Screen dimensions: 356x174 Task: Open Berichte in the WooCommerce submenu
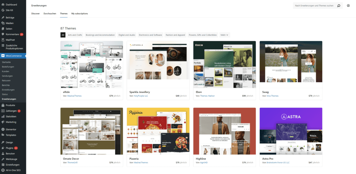(6, 85)
